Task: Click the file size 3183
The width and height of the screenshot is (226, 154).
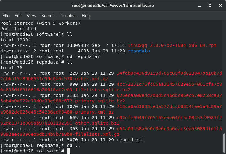Action: tap(72, 95)
